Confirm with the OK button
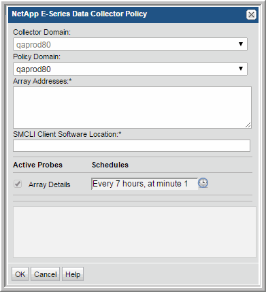Image resolution: width=266 pixels, height=292 pixels. 20,274
